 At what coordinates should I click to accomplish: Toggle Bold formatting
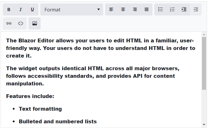[9, 9]
